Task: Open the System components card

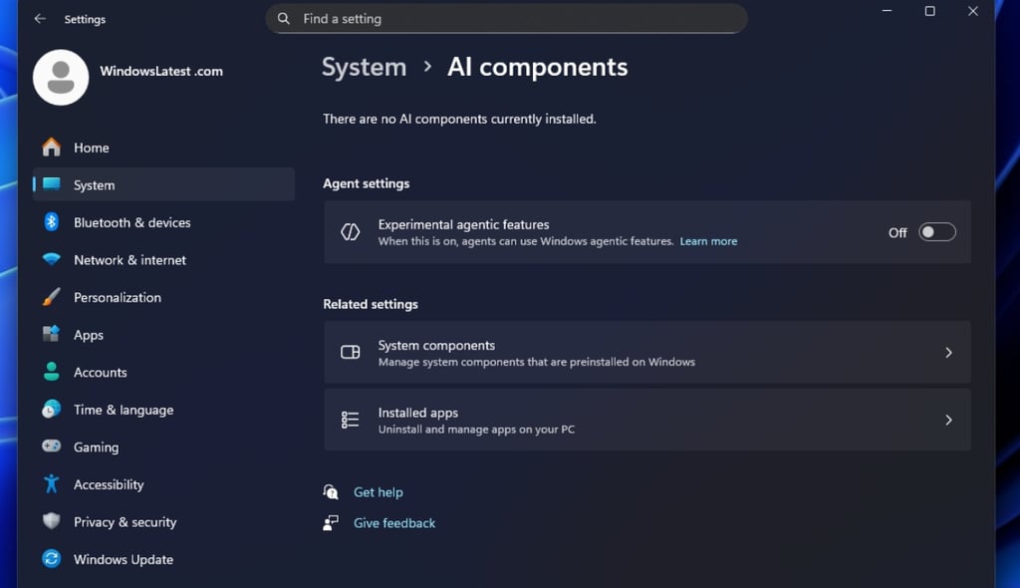Action: [x=647, y=352]
